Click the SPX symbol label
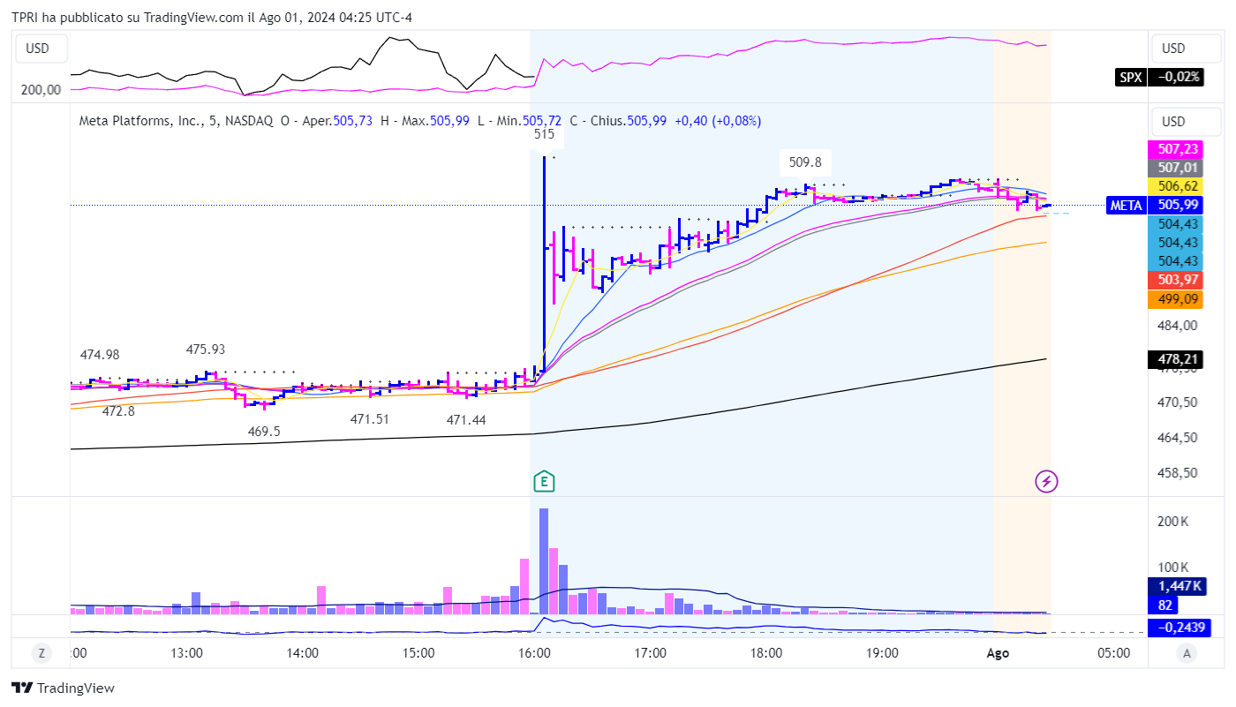Viewport: 1236px width, 707px height. [x=1130, y=77]
